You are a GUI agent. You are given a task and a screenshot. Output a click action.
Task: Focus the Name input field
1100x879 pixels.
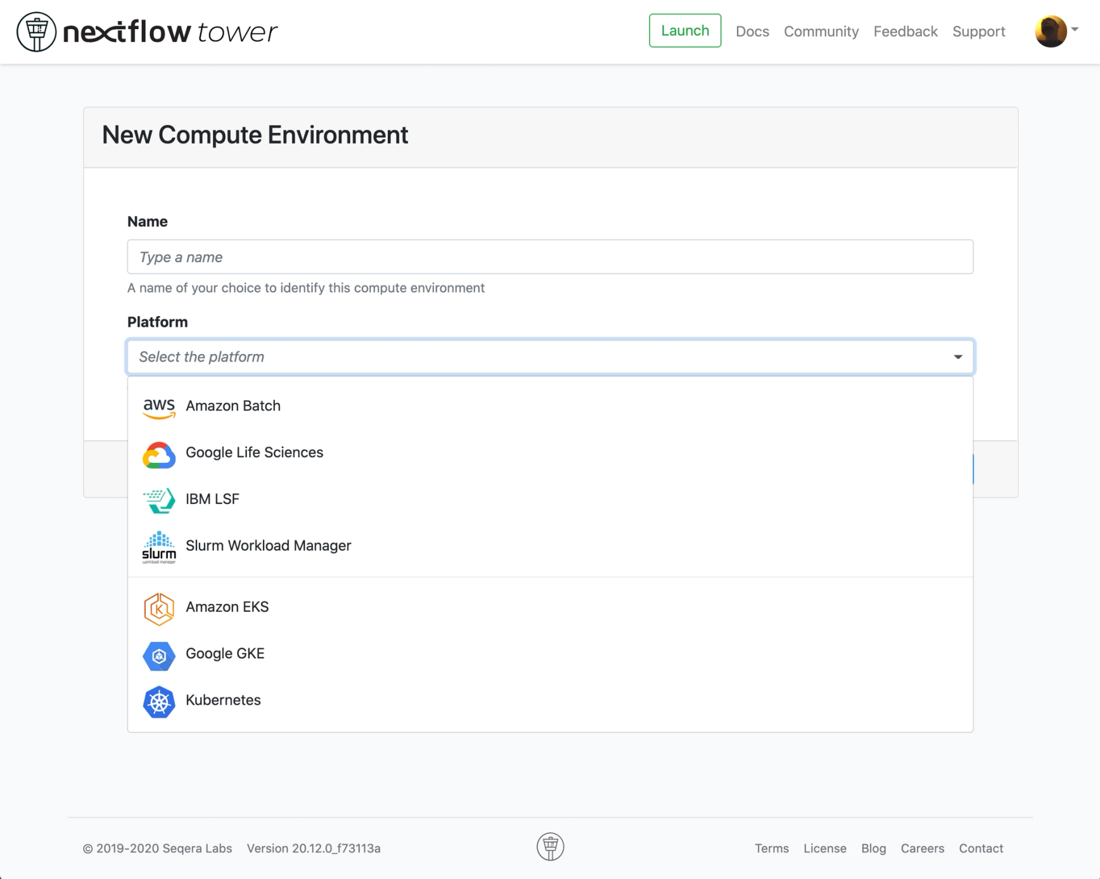point(550,257)
